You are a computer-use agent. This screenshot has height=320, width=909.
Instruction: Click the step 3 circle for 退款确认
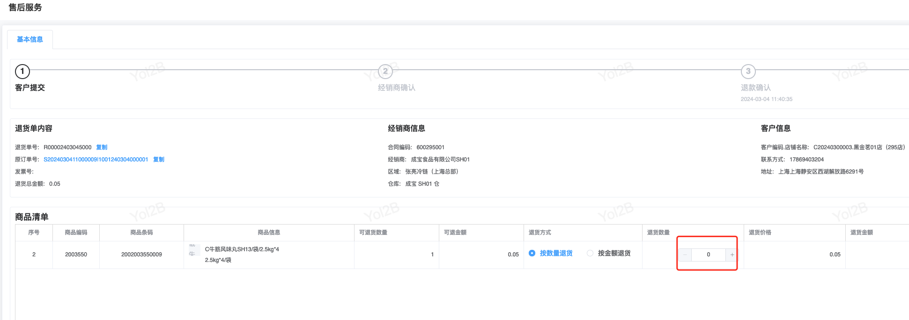748,71
